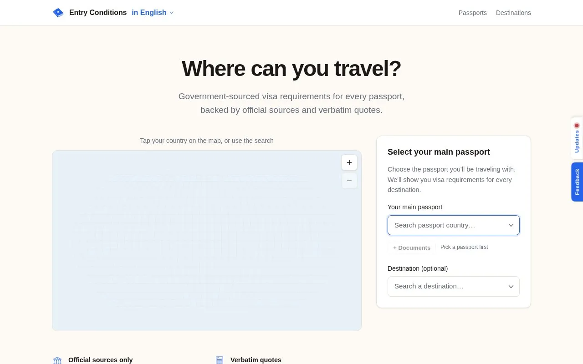Viewport: 583px width, 364px height.
Task: Go to the Passports page
Action: (472, 13)
